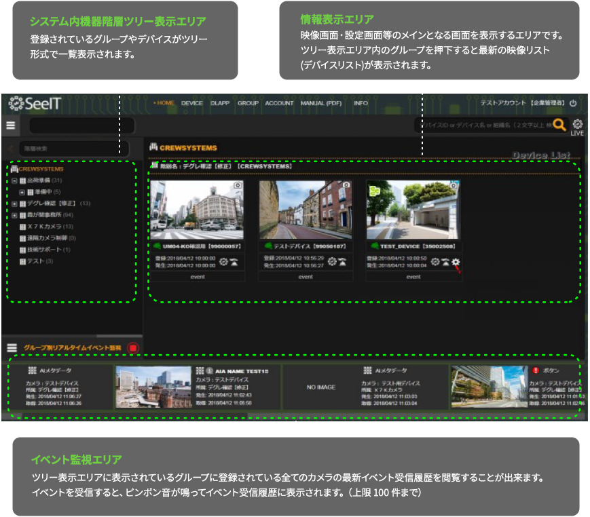Open the MANUAL (PDF) link

coord(321,103)
